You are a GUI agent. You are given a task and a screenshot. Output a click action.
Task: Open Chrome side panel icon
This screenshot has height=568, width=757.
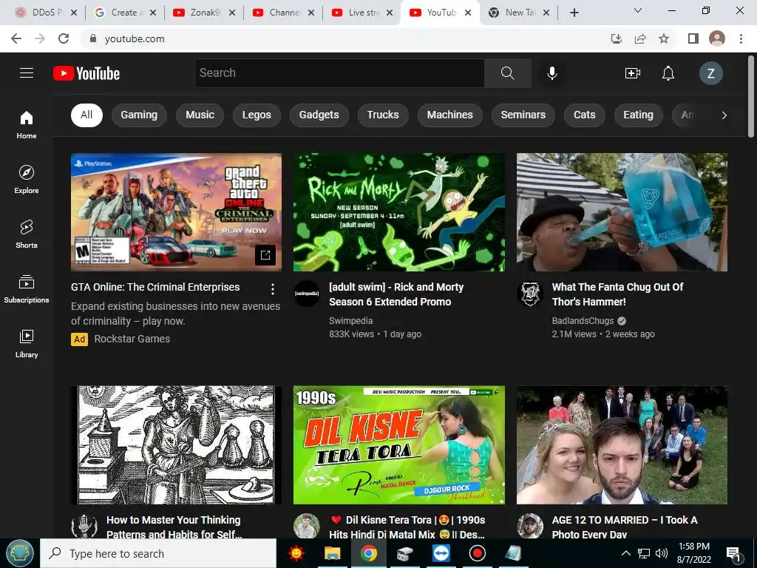[693, 38]
